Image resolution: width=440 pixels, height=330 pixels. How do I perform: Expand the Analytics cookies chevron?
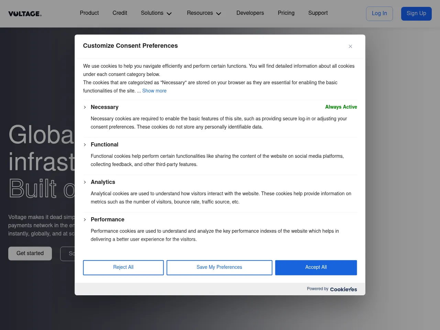tap(85, 182)
